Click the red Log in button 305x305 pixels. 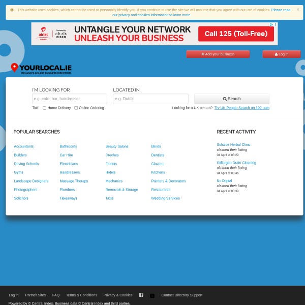pyautogui.click(x=282, y=54)
